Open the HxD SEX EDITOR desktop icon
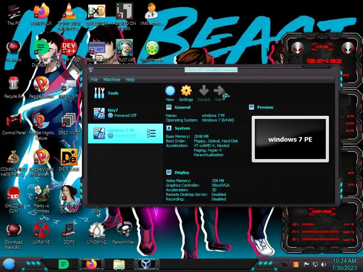The image size is (363, 272). coord(97,14)
